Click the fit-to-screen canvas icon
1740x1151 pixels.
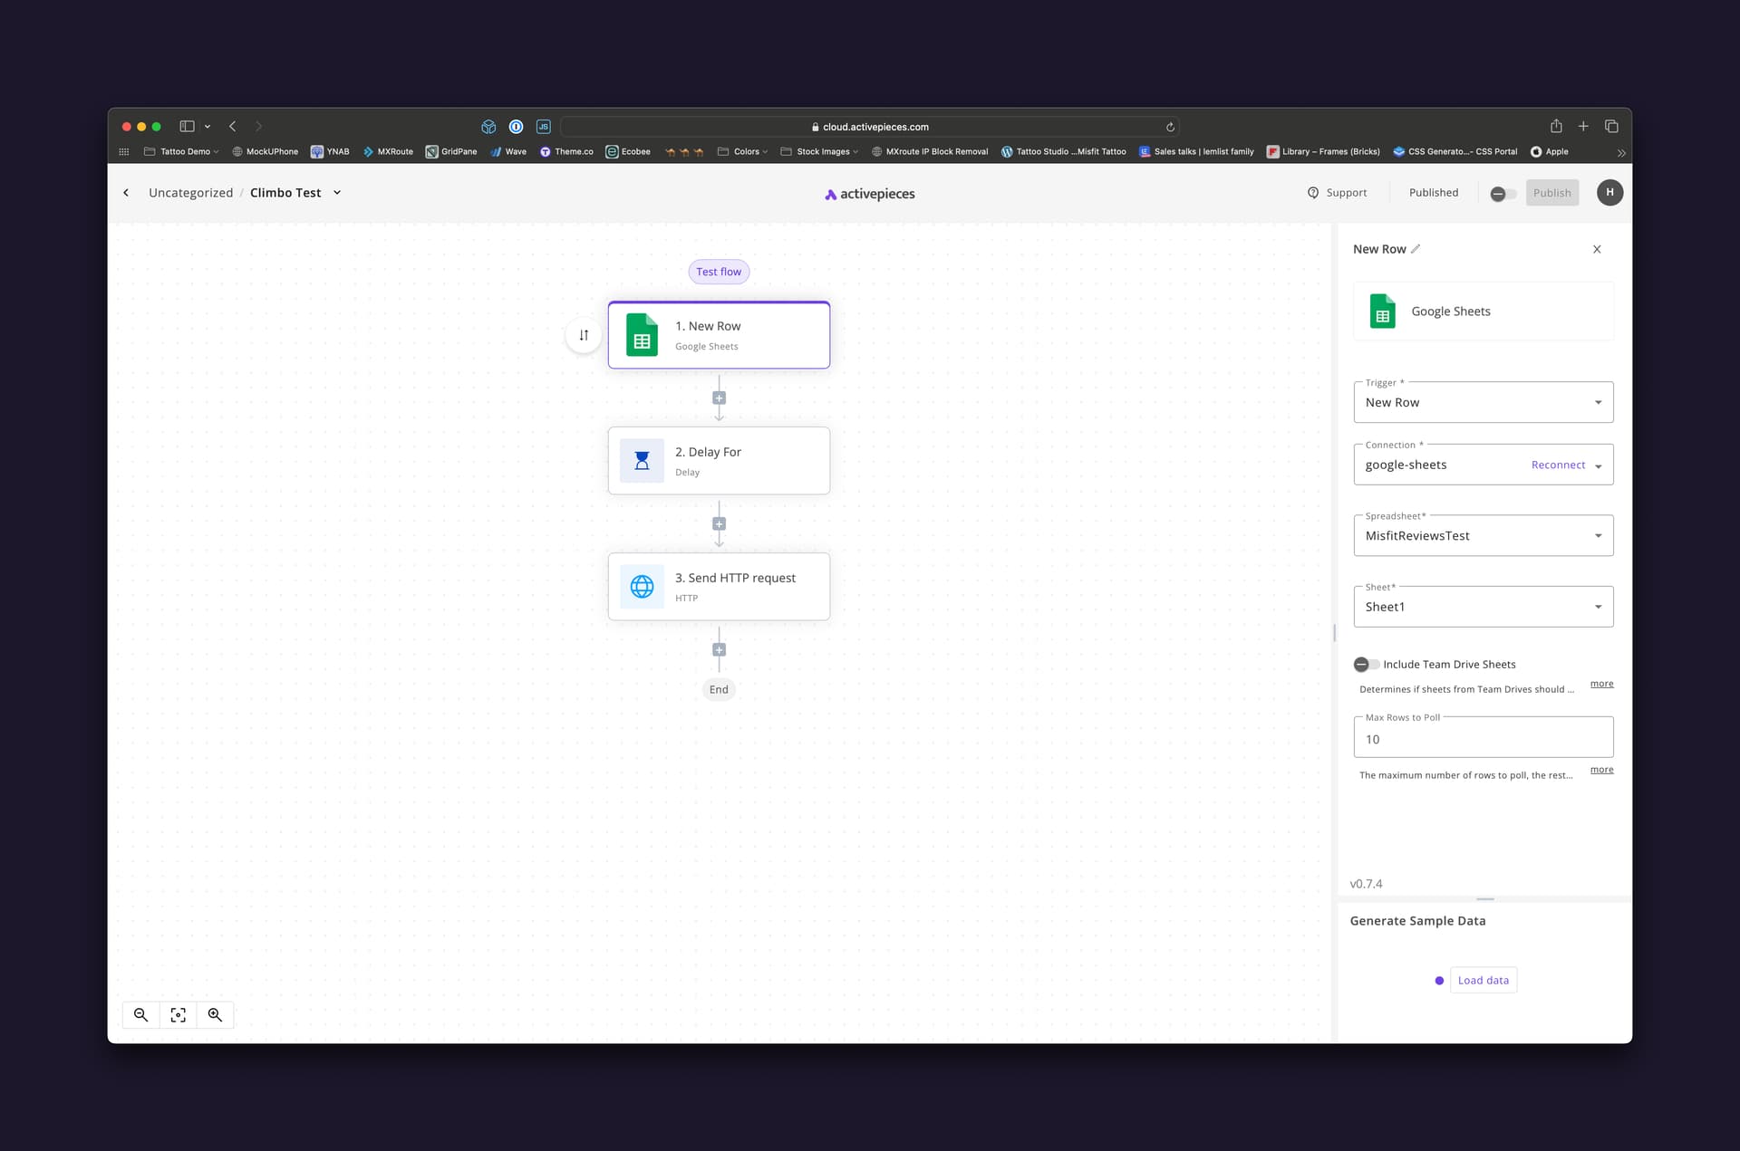point(178,1015)
